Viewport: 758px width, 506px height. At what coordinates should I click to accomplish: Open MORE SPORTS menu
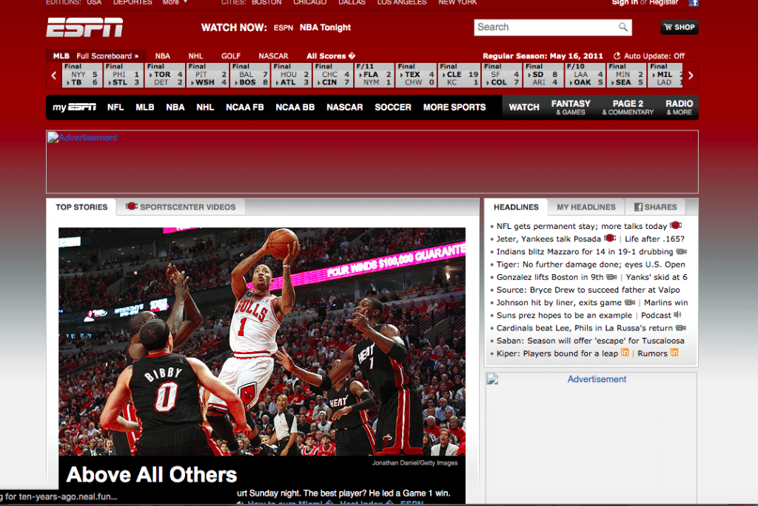(455, 107)
